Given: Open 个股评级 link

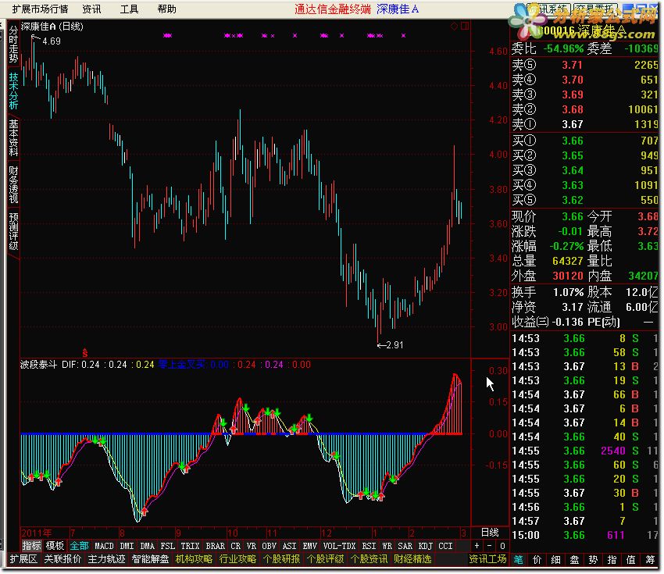Looking at the screenshot, I should 325,559.
